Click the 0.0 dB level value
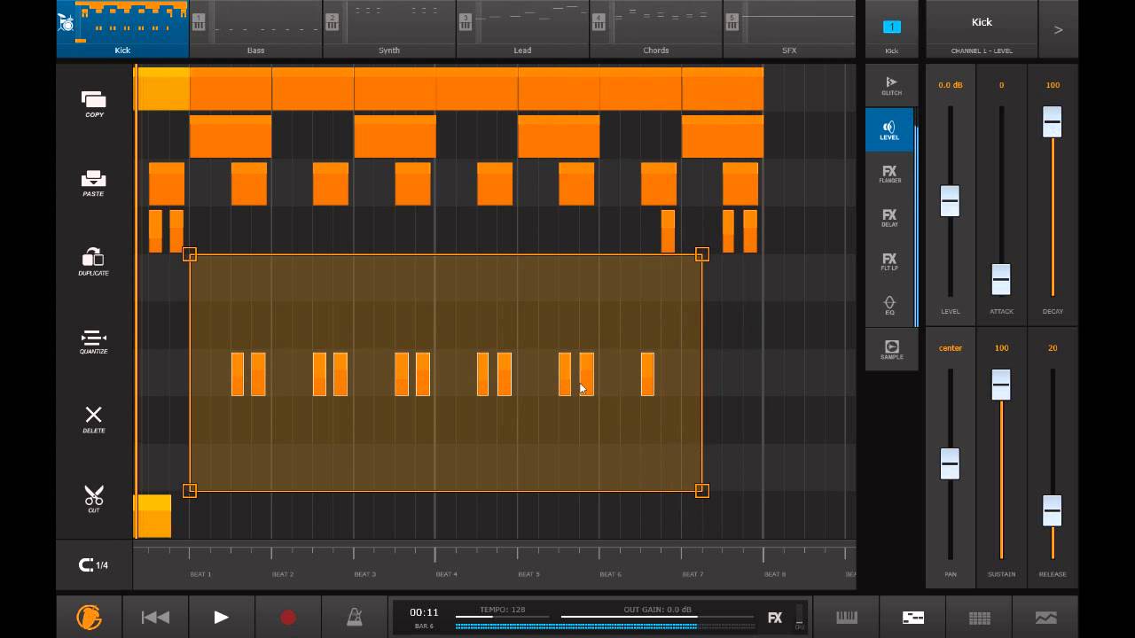Screen dimensions: 1135x638 coord(950,85)
